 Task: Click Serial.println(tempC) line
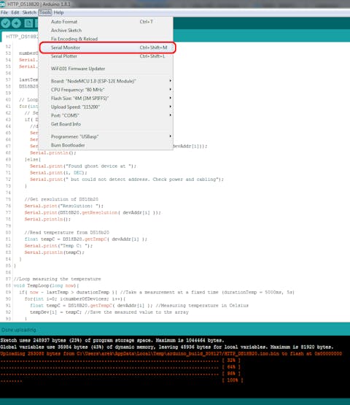click(55, 252)
